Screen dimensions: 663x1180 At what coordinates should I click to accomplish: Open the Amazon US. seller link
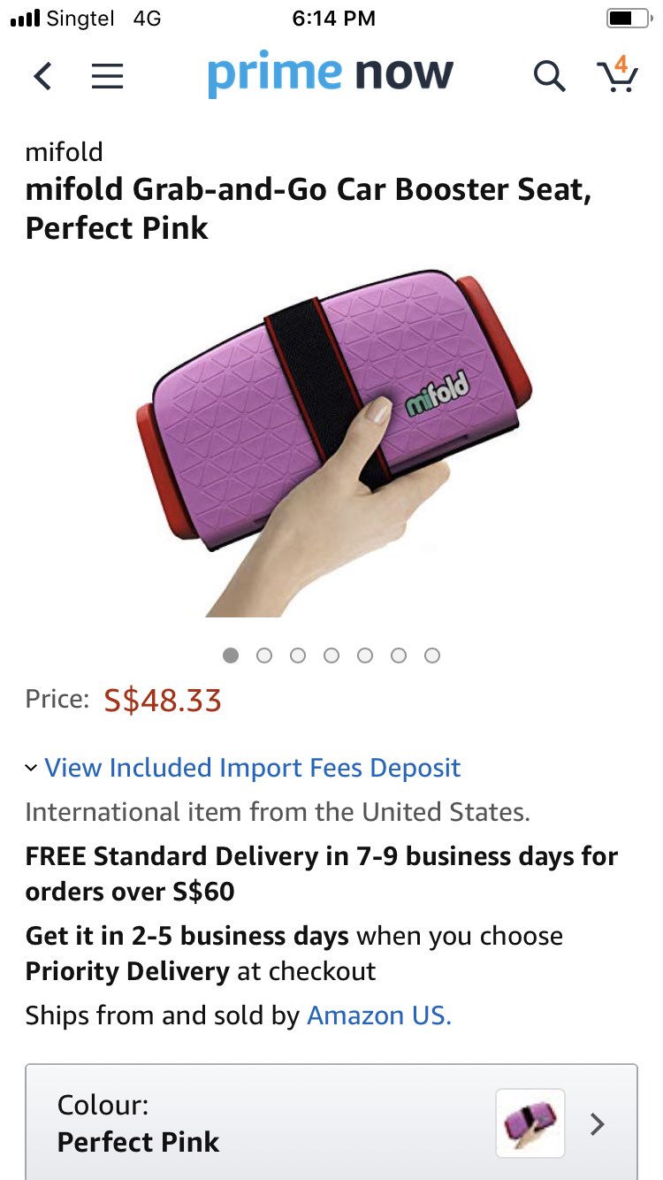[x=379, y=1015]
